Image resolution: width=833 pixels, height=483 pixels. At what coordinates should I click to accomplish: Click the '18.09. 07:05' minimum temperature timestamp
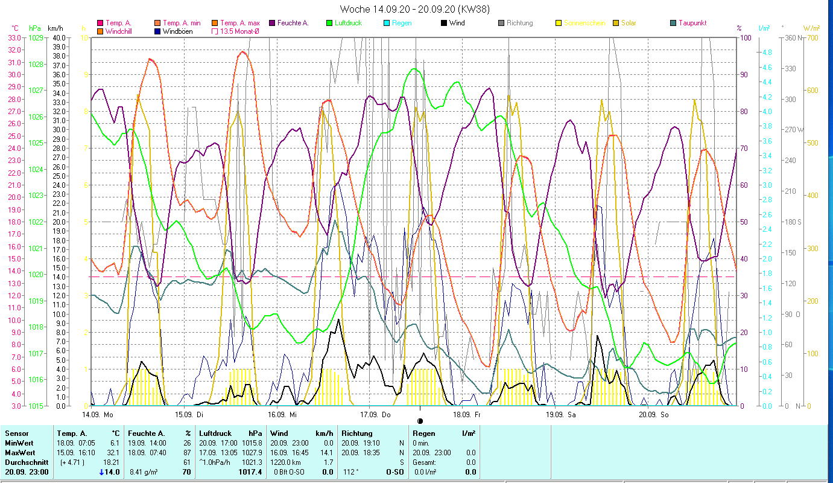click(76, 443)
